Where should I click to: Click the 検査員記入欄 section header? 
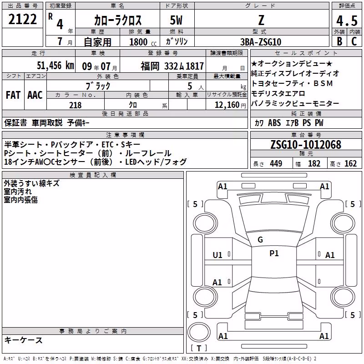click(93, 175)
